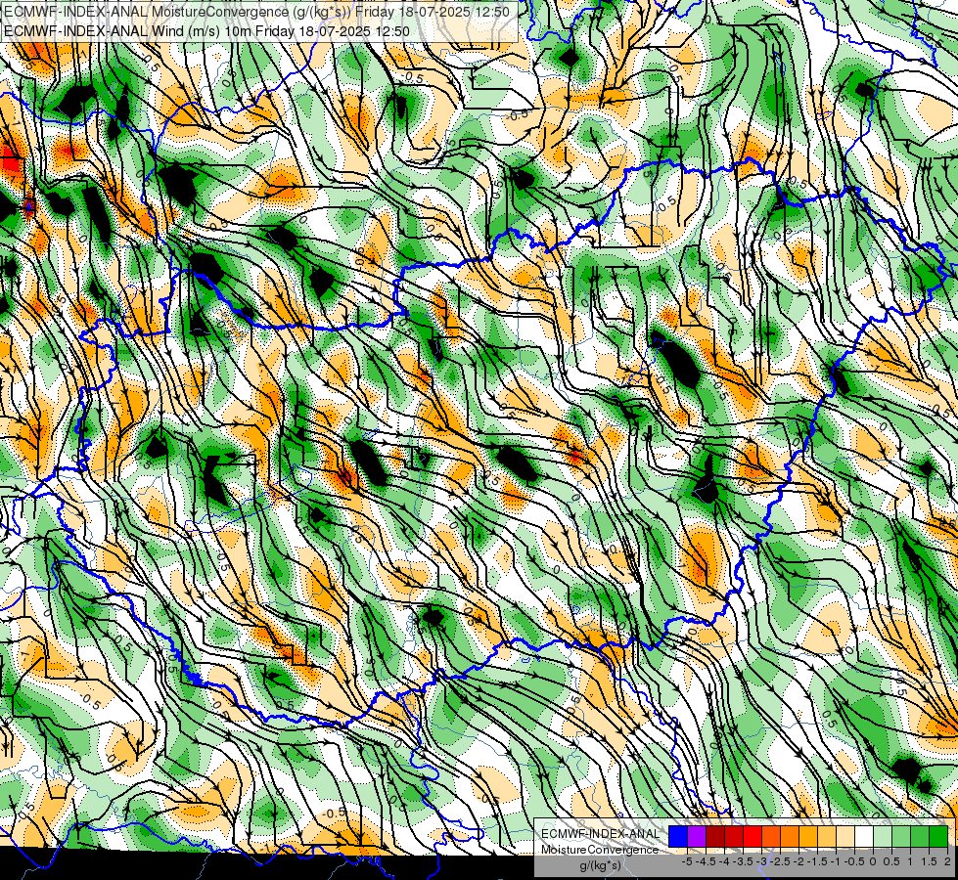
Task: Select the legend swatch between -4 and -3.5
Action: coord(734,837)
